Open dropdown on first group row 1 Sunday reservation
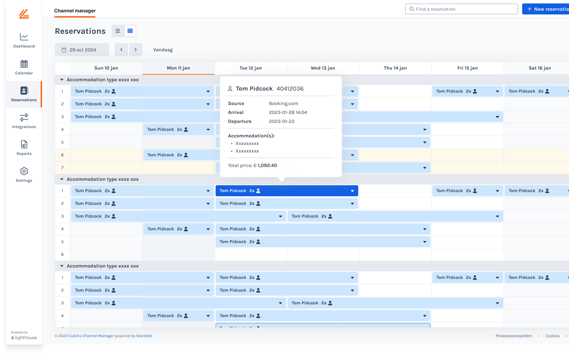Image resolution: width=569 pixels, height=356 pixels. [x=208, y=92]
